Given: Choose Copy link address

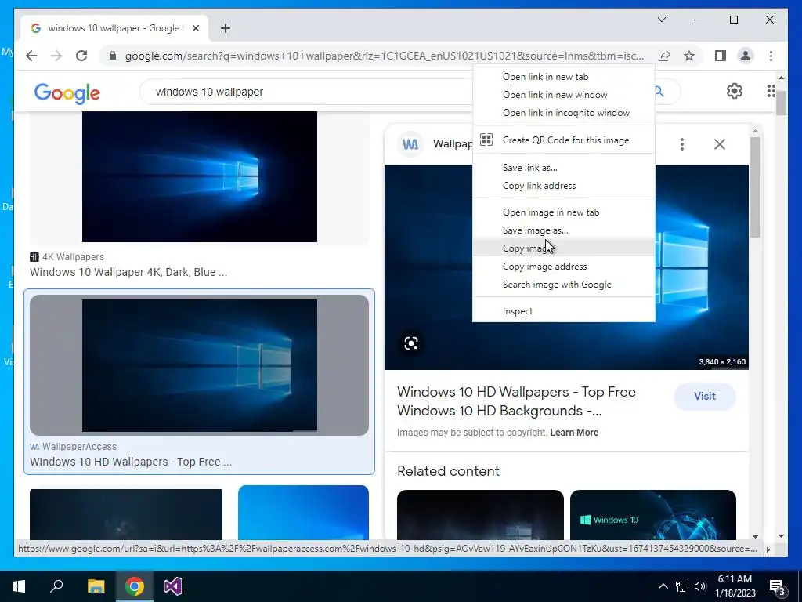Looking at the screenshot, I should pyautogui.click(x=564, y=186).
